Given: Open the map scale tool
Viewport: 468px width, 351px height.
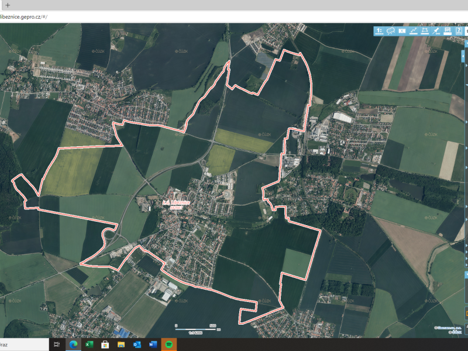Looking at the screenshot, I should tap(380, 31).
